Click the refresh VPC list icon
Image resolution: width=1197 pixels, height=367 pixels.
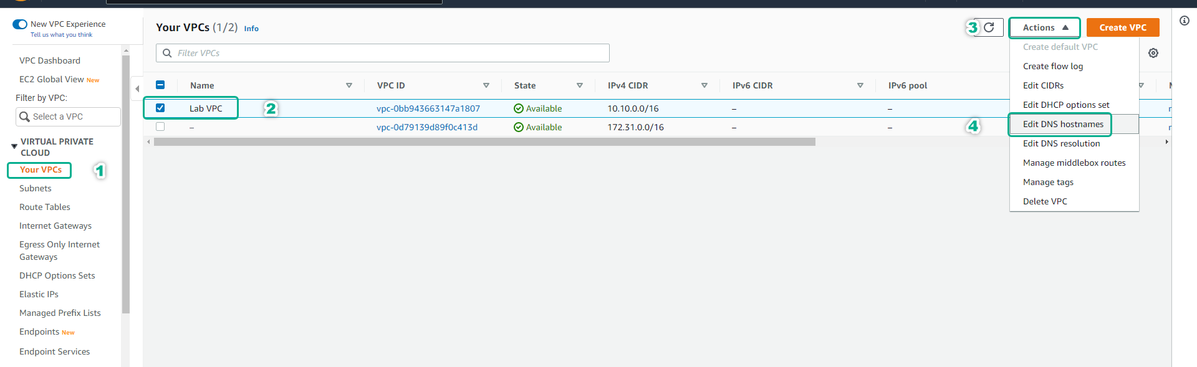pos(989,27)
